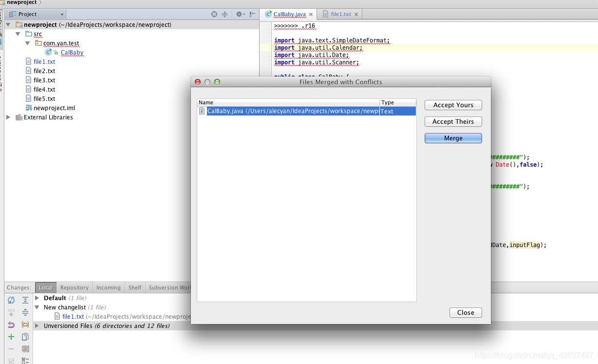
Task: Open the Incoming tab
Action: pyautogui.click(x=109, y=287)
